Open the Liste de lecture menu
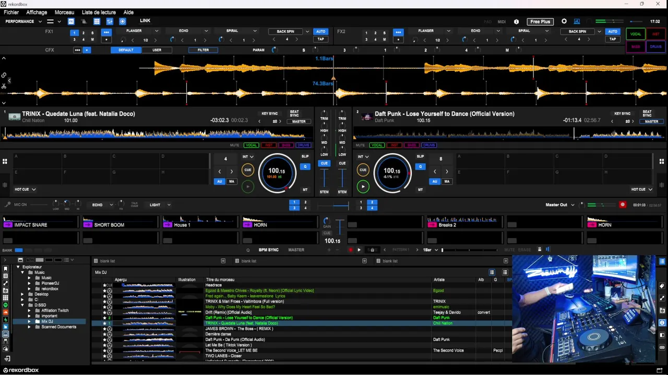Viewport: 668px width, 375px height. pyautogui.click(x=99, y=12)
